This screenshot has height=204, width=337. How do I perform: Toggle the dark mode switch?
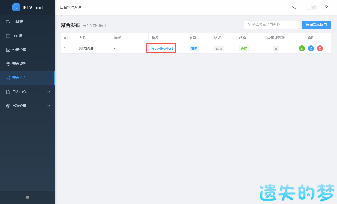tap(312, 7)
